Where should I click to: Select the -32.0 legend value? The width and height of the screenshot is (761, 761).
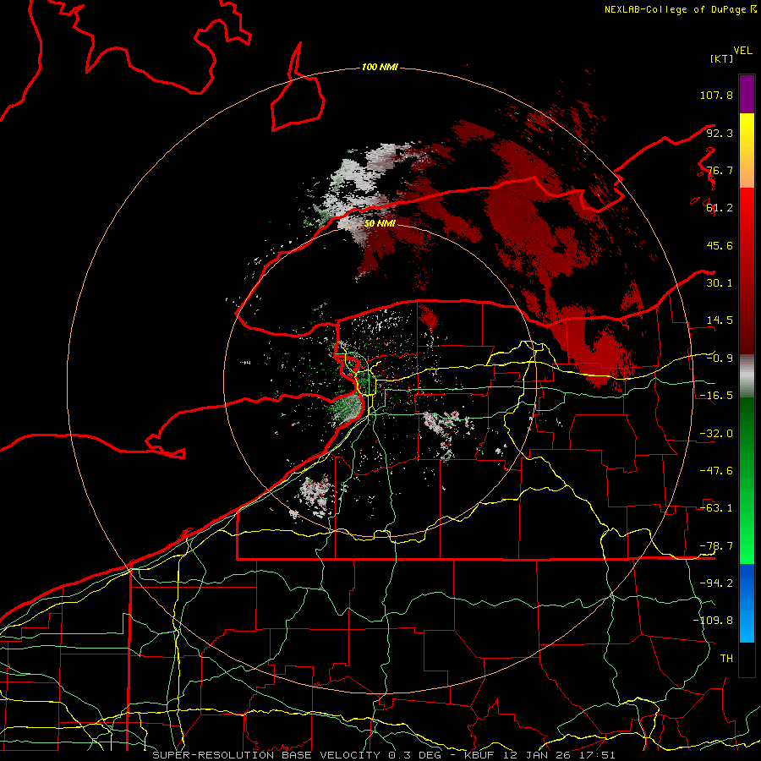point(716,434)
